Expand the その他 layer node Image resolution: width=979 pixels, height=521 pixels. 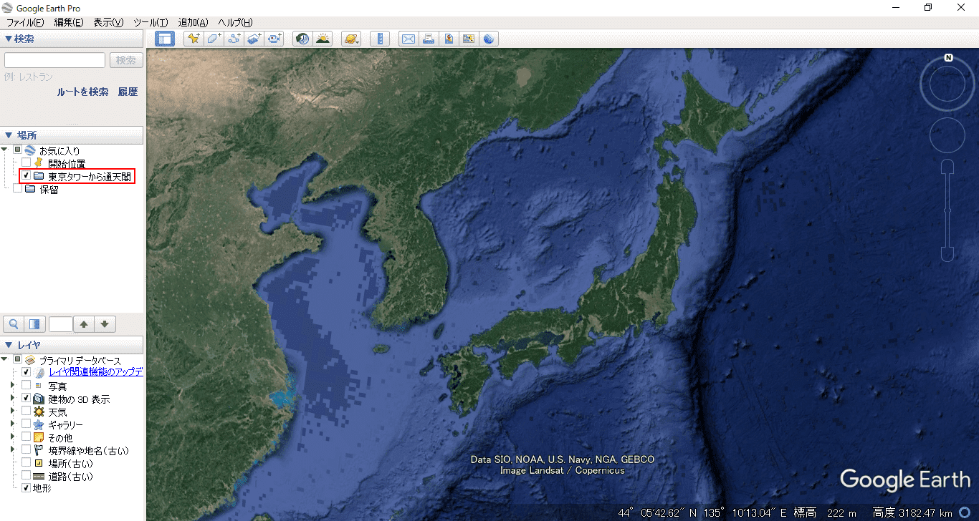pyautogui.click(x=12, y=437)
